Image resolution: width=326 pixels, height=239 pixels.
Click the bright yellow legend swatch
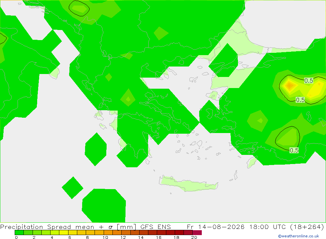coord(64,232)
